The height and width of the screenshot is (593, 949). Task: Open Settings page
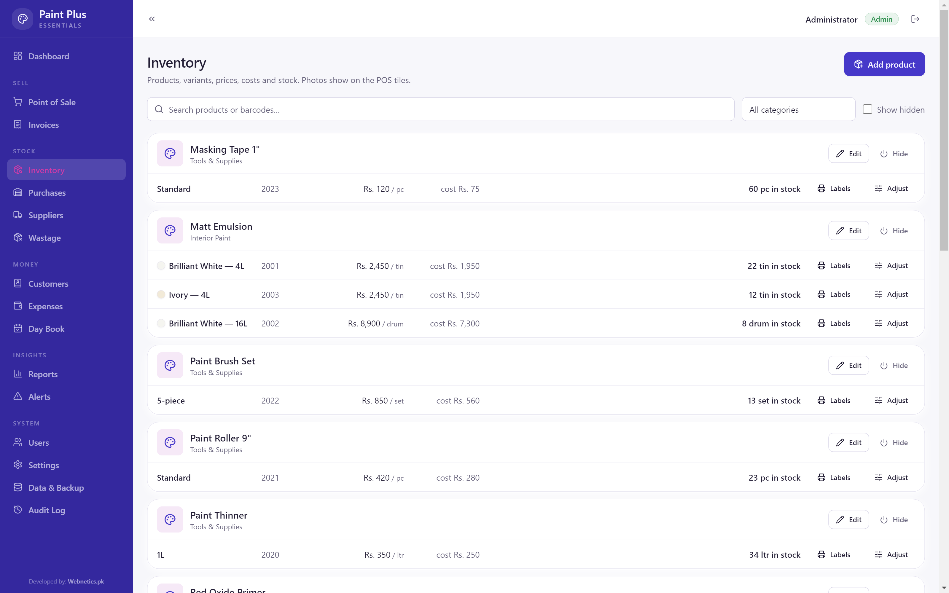click(66, 465)
